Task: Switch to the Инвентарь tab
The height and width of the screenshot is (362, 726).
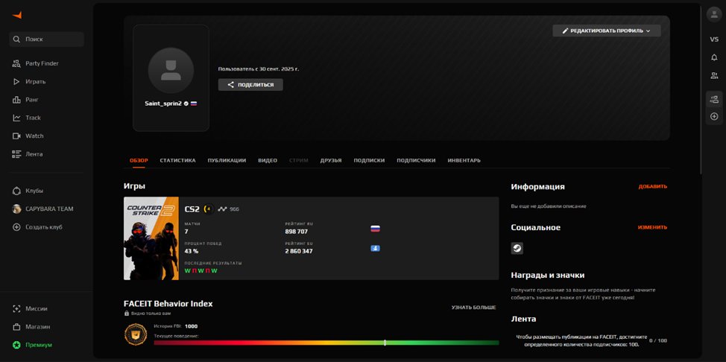Action: 464,161
